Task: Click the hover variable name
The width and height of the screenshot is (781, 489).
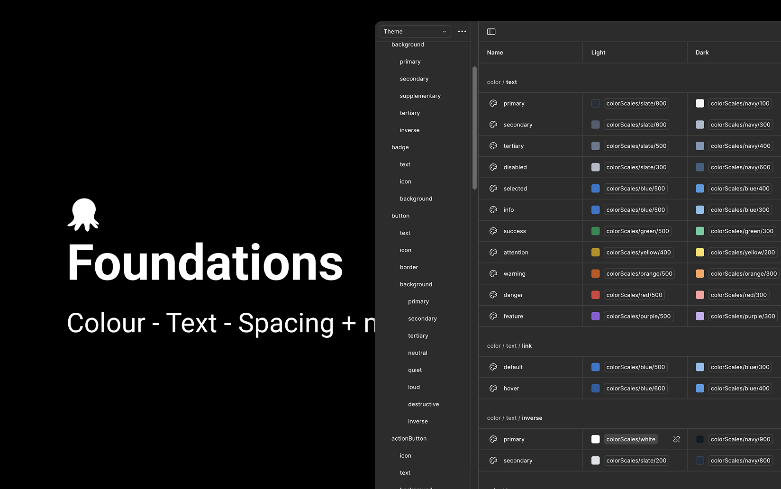Action: coord(511,389)
